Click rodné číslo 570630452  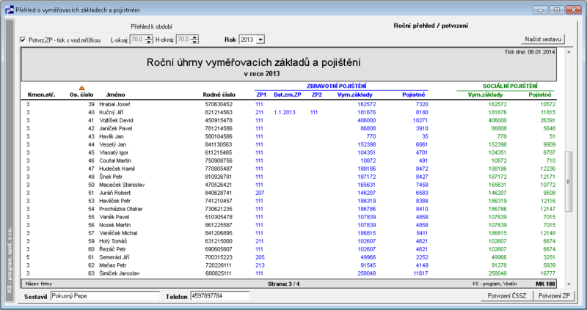(219, 104)
